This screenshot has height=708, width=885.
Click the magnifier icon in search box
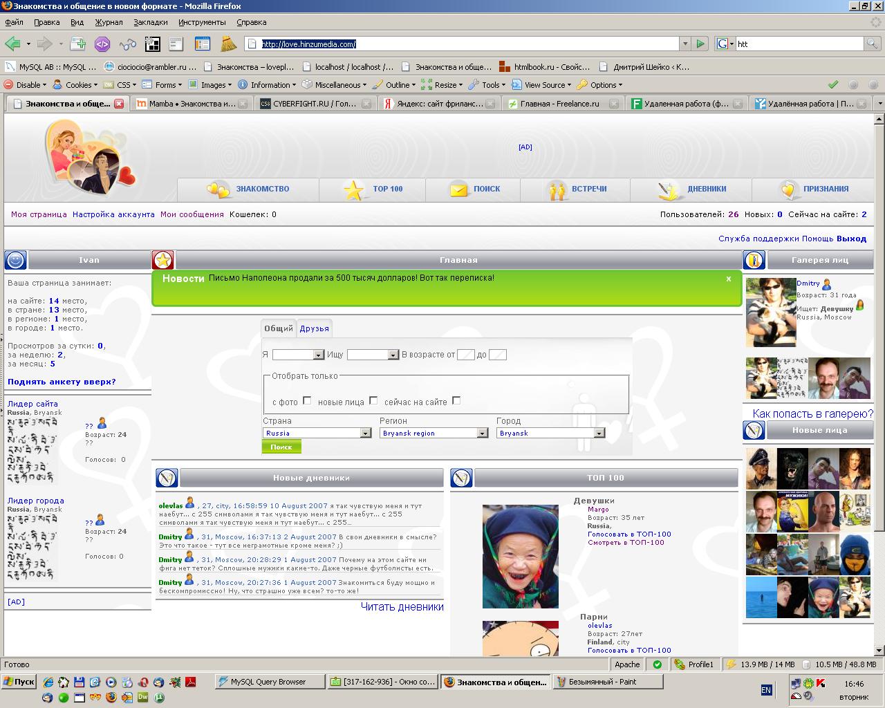[873, 44]
